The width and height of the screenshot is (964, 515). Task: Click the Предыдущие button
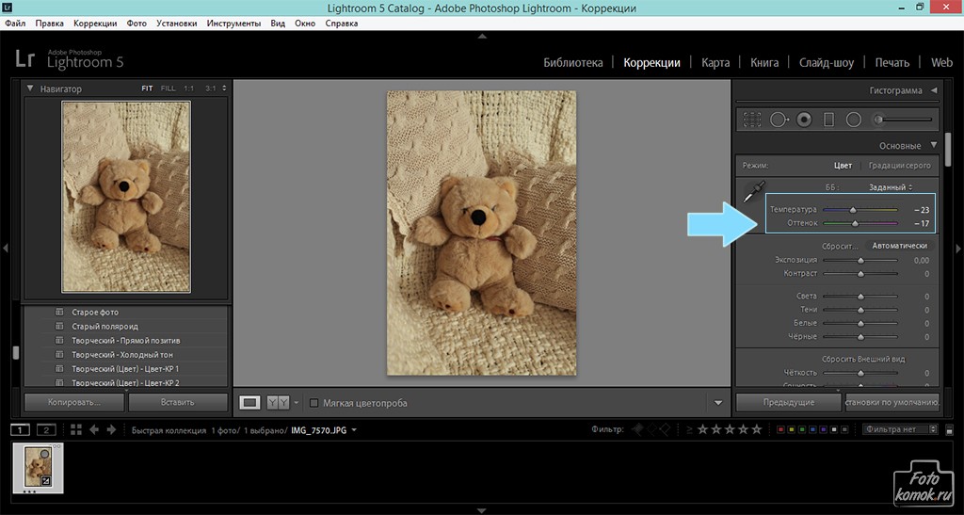[789, 403]
